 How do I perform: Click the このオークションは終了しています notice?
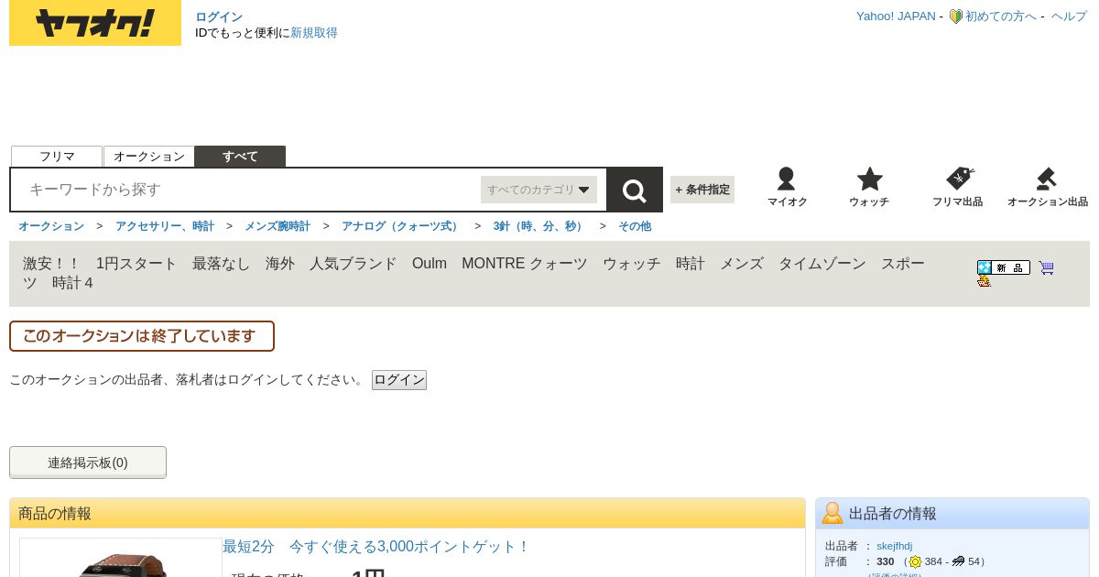pyautogui.click(x=142, y=336)
